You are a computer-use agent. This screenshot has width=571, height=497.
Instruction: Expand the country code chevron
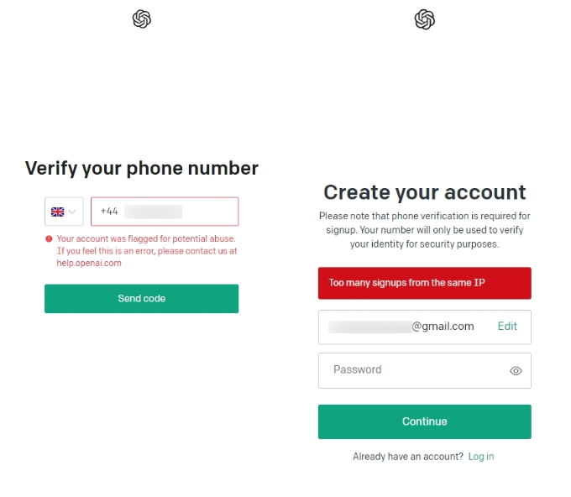pyautogui.click(x=72, y=212)
